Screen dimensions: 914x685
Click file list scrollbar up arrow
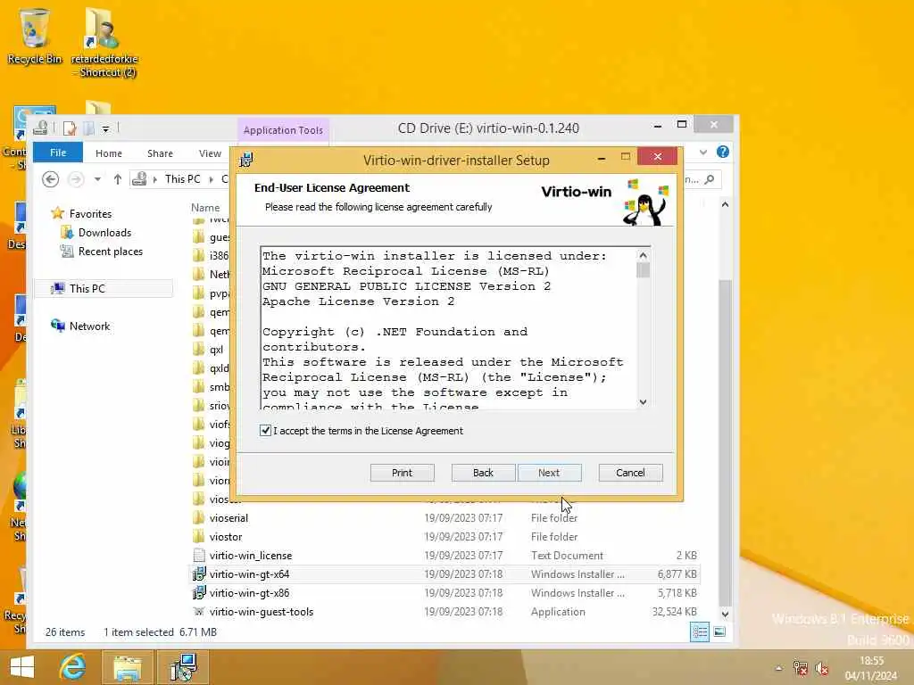pyautogui.click(x=725, y=204)
